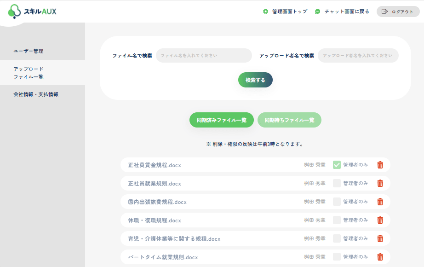
Task: Switch to 同期済みファイル一覧 tab
Action: pos(222,120)
